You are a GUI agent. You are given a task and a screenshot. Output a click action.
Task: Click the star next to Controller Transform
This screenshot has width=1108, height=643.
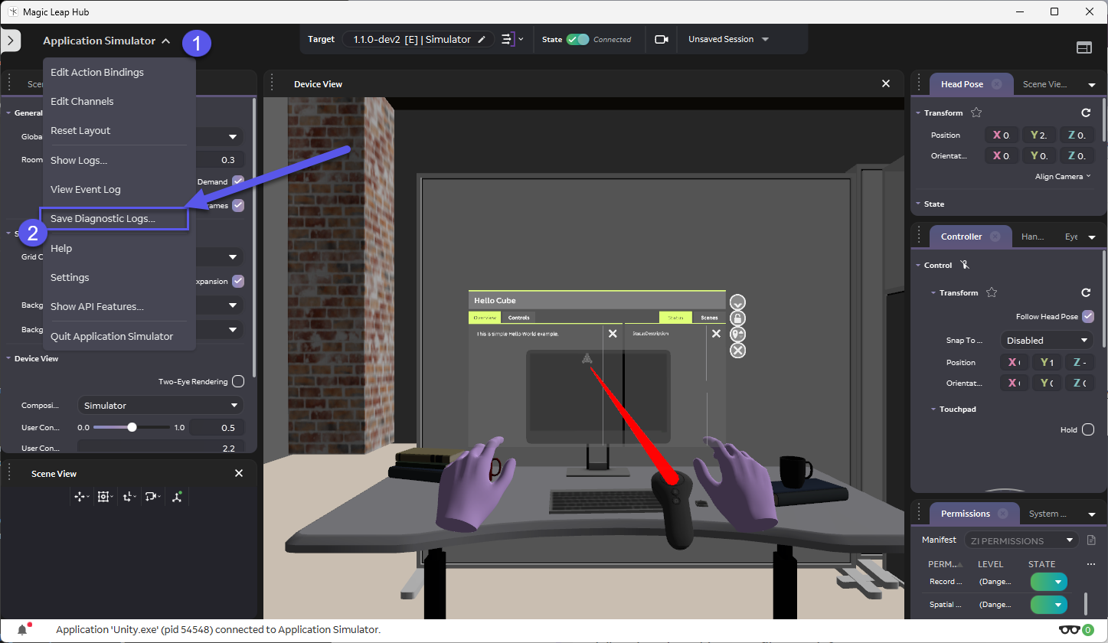[992, 292]
